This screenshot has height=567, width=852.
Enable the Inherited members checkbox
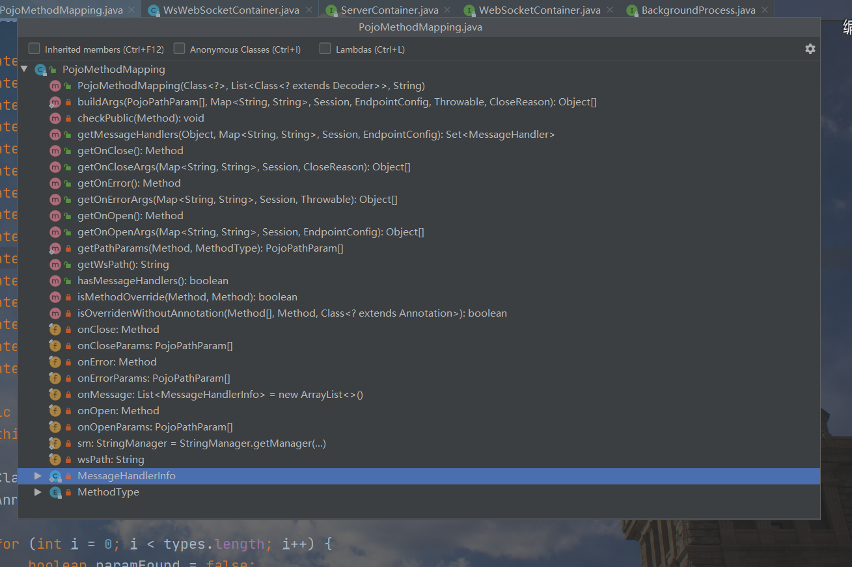pyautogui.click(x=34, y=49)
